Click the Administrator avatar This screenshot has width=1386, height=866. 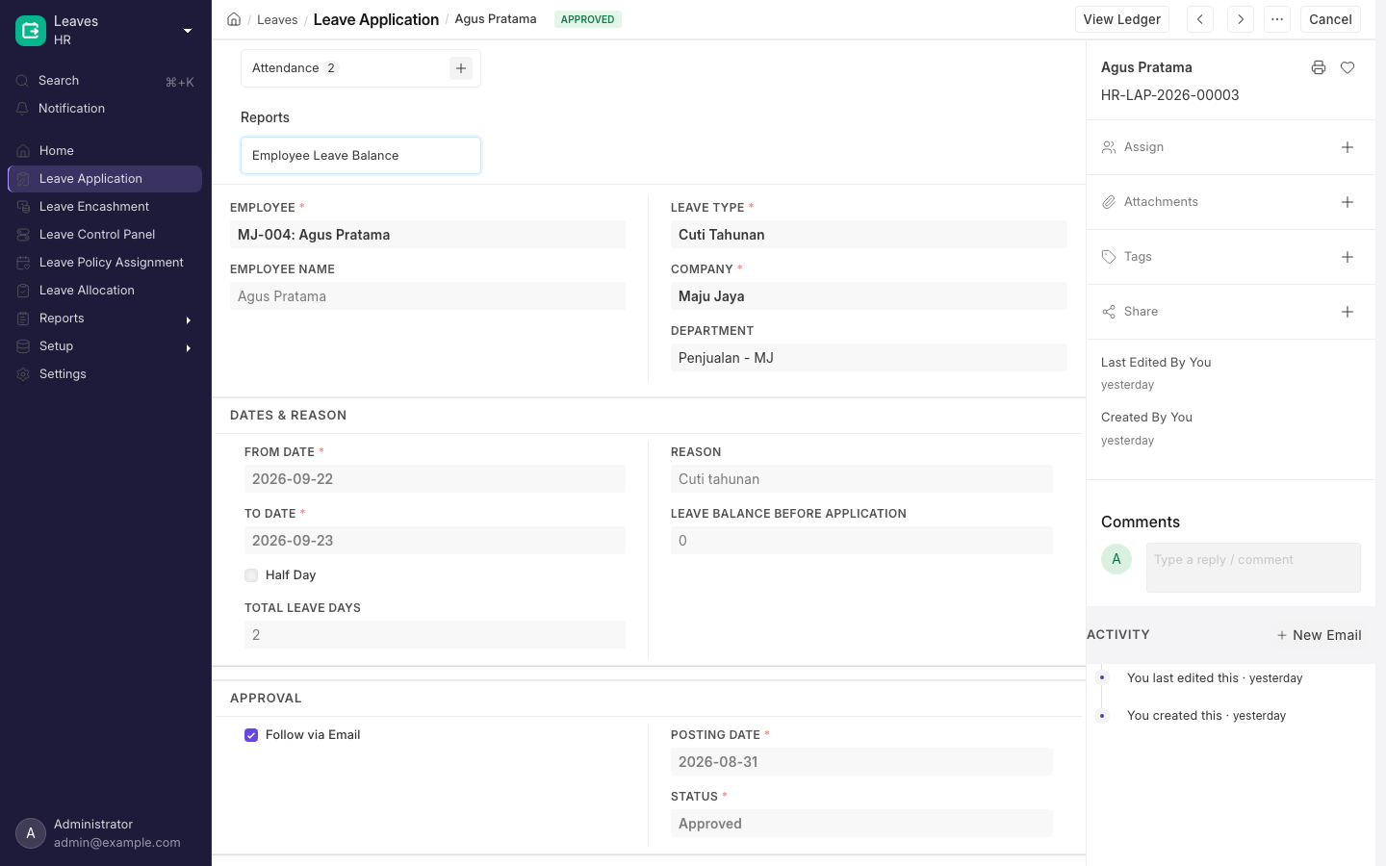(x=31, y=833)
